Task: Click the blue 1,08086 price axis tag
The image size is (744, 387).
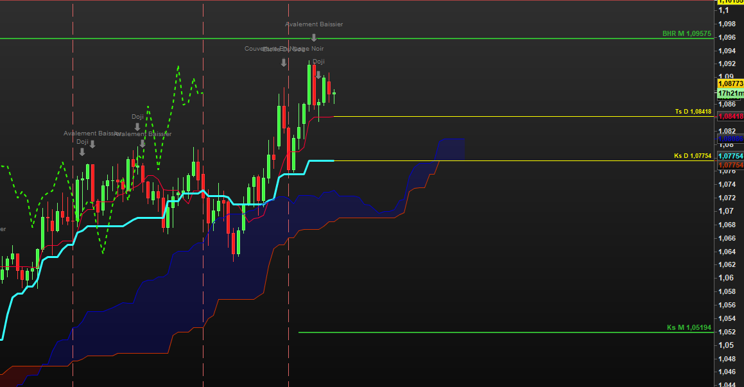Action: (731, 139)
